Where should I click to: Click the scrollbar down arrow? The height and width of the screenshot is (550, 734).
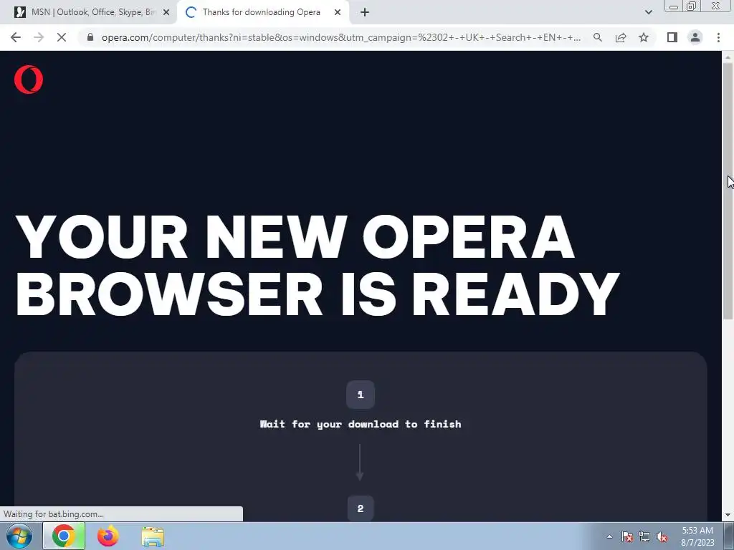(728, 514)
